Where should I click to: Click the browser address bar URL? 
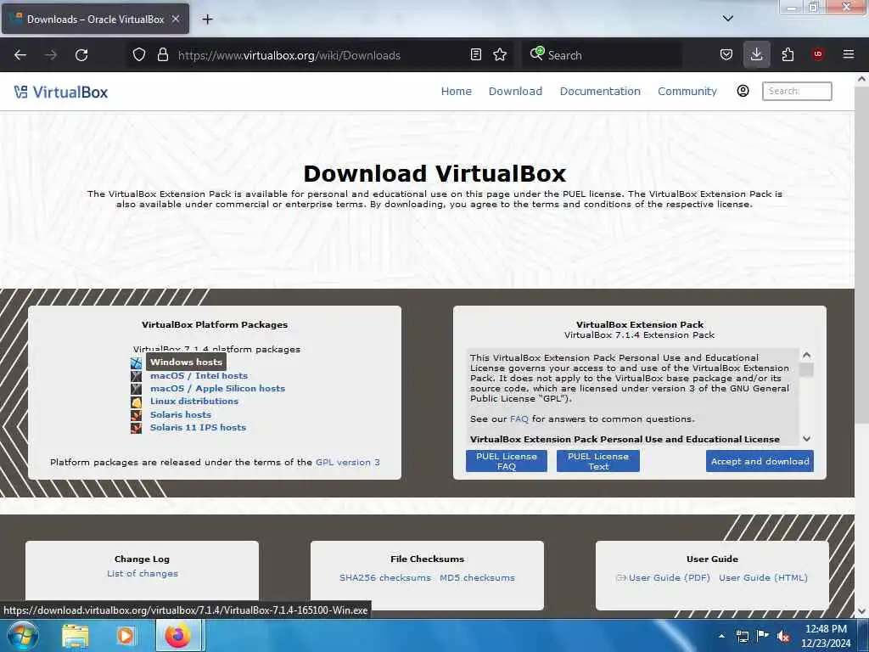pyautogui.click(x=289, y=55)
